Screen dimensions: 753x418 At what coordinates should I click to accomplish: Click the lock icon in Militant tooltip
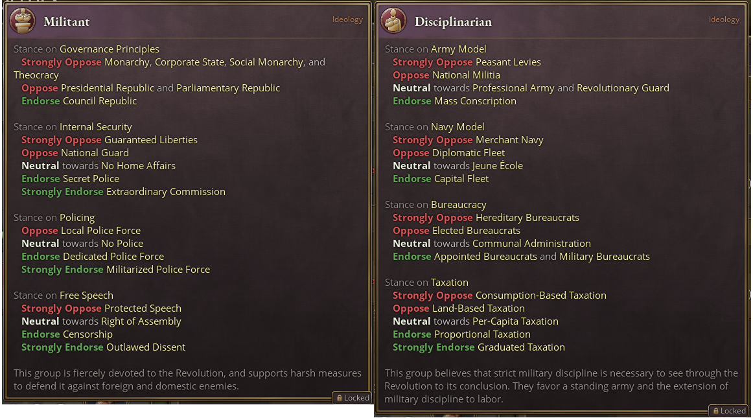[339, 398]
